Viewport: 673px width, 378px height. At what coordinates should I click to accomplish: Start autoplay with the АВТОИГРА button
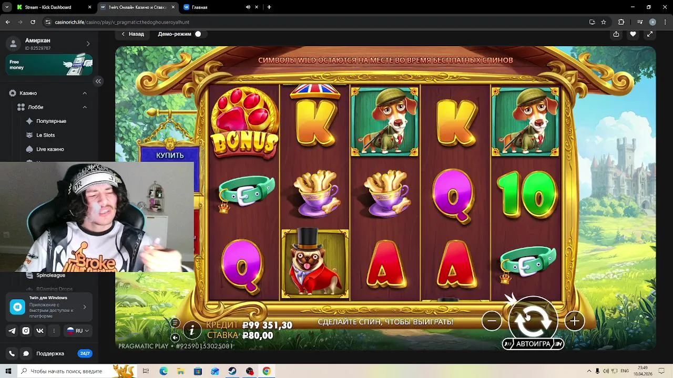[533, 344]
